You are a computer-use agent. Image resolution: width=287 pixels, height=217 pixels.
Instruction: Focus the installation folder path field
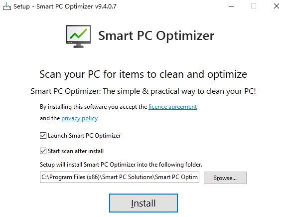tap(120, 177)
